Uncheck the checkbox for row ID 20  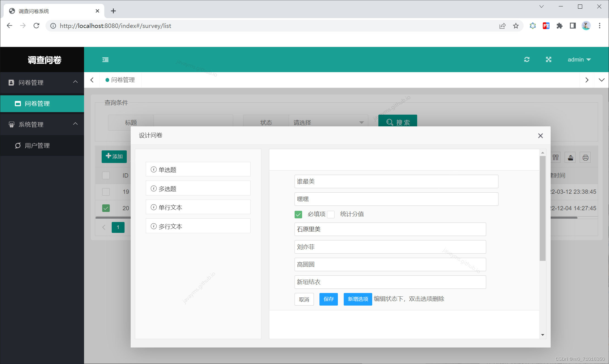[x=106, y=208]
